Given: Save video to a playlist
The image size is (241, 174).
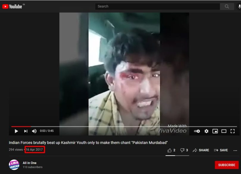Looking at the screenshot, I should tap(221, 150).
